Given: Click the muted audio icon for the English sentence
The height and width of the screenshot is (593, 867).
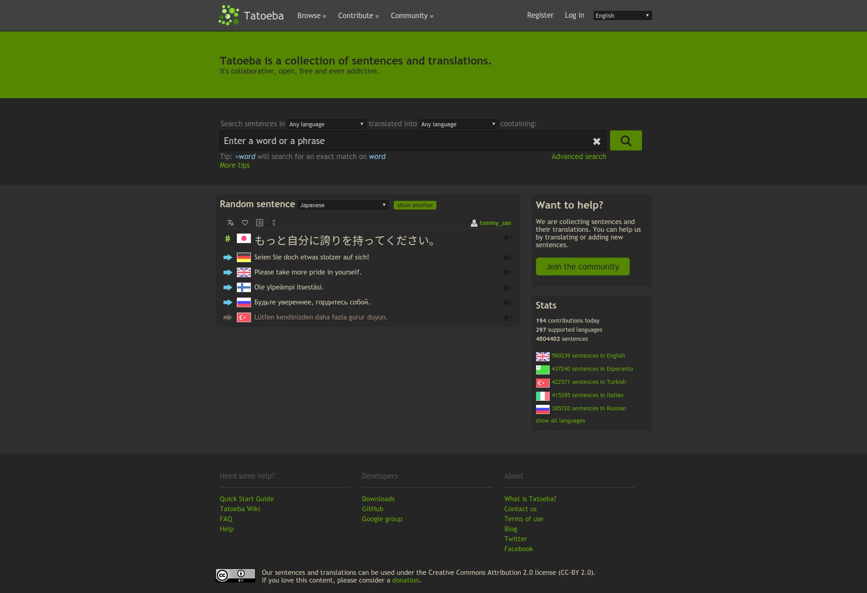Looking at the screenshot, I should [x=508, y=273].
